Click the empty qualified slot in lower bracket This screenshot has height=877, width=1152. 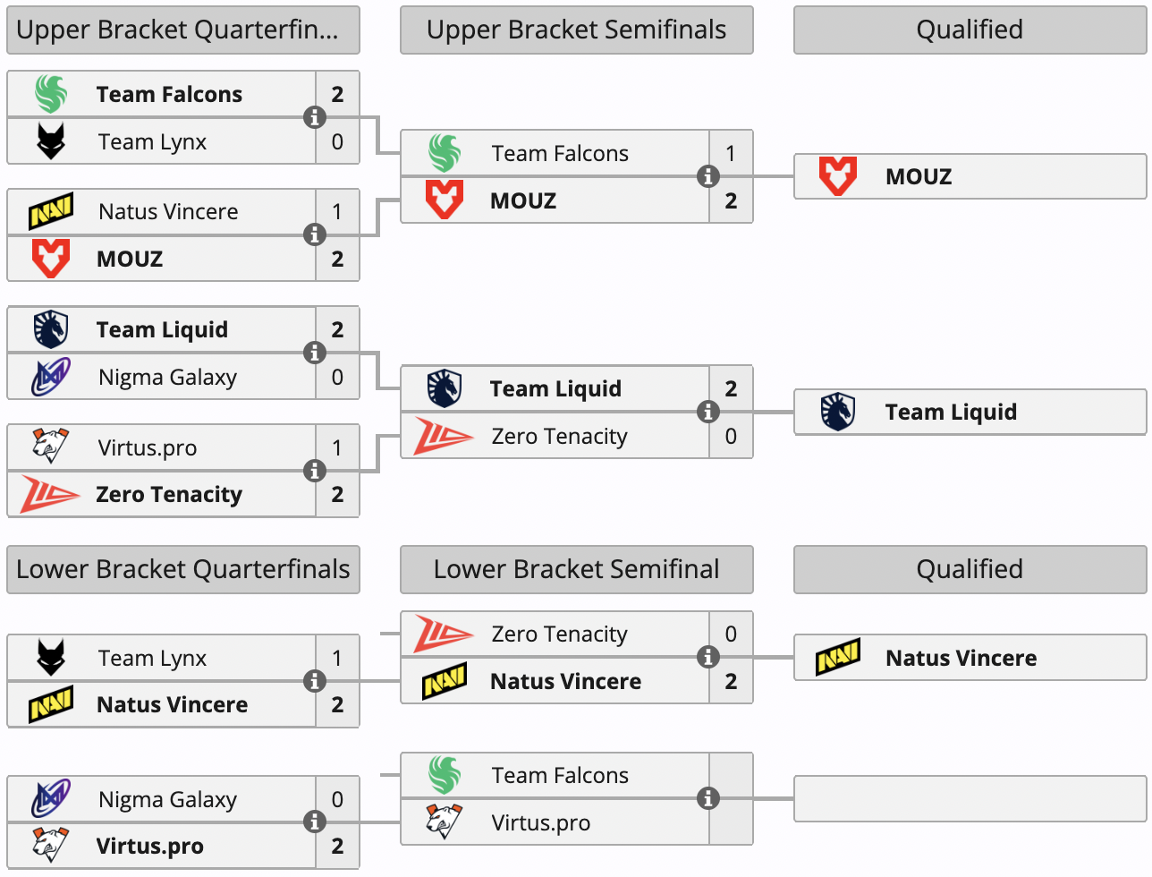tap(970, 798)
